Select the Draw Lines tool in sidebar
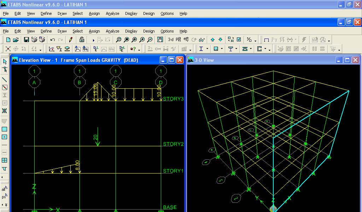Screen dimensions: 362x212 [4, 79]
